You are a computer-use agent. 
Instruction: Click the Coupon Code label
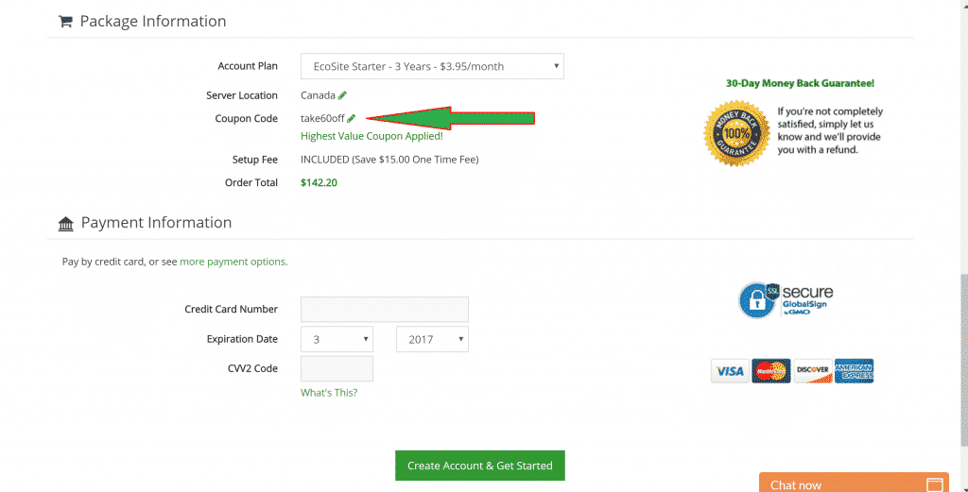(247, 118)
